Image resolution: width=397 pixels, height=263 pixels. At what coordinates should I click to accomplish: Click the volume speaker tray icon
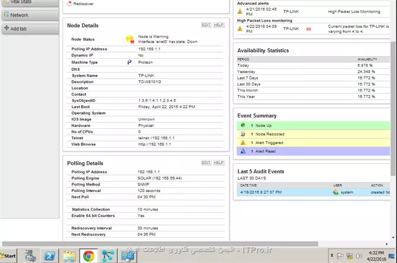coord(359,256)
